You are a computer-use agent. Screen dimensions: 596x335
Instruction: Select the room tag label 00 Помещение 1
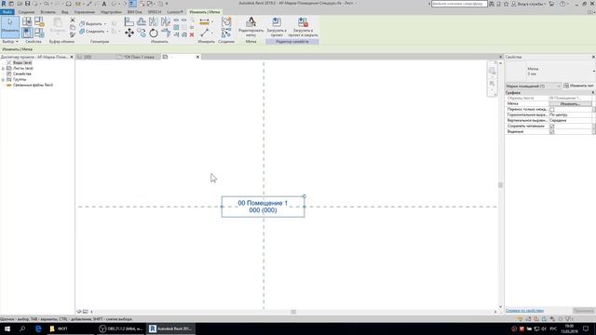click(263, 207)
